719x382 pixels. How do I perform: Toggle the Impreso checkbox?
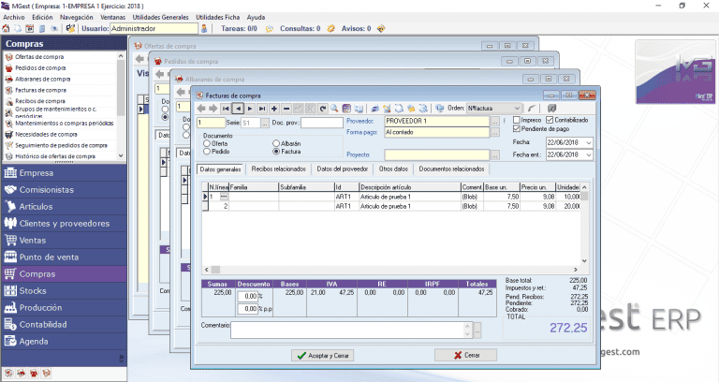pos(517,120)
